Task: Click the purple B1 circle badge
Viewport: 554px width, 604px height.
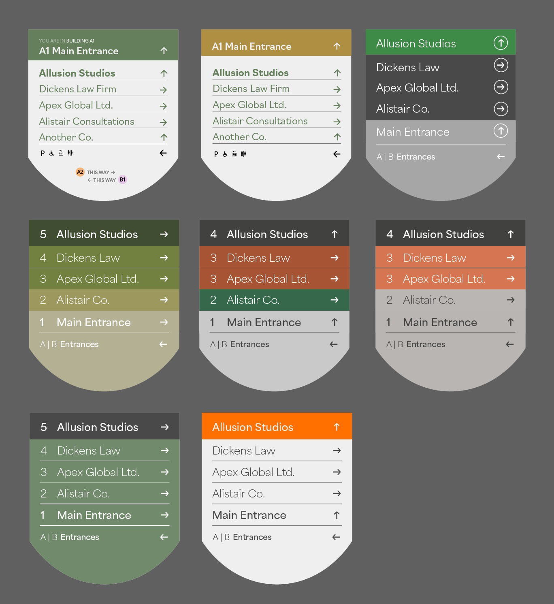Action: tap(123, 179)
